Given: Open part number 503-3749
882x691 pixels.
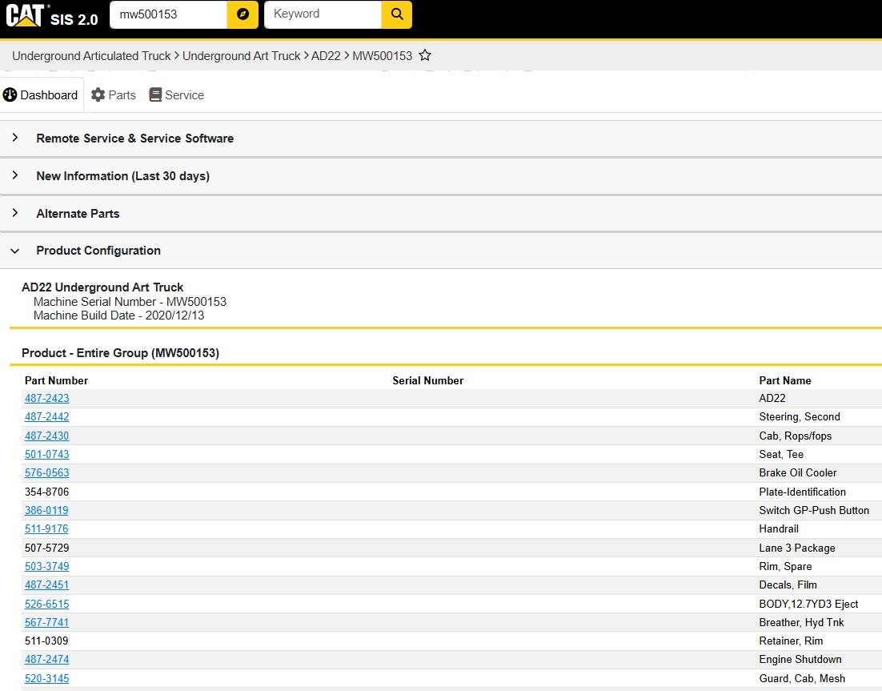Looking at the screenshot, I should point(46,566).
